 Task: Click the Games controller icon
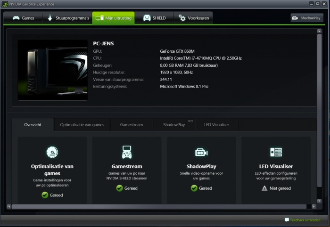tap(16, 18)
